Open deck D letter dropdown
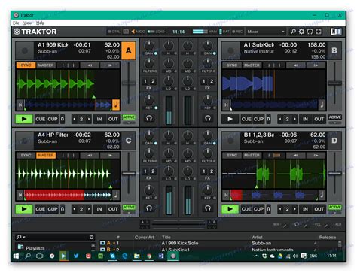The height and width of the screenshot is (273, 357). tap(334, 141)
